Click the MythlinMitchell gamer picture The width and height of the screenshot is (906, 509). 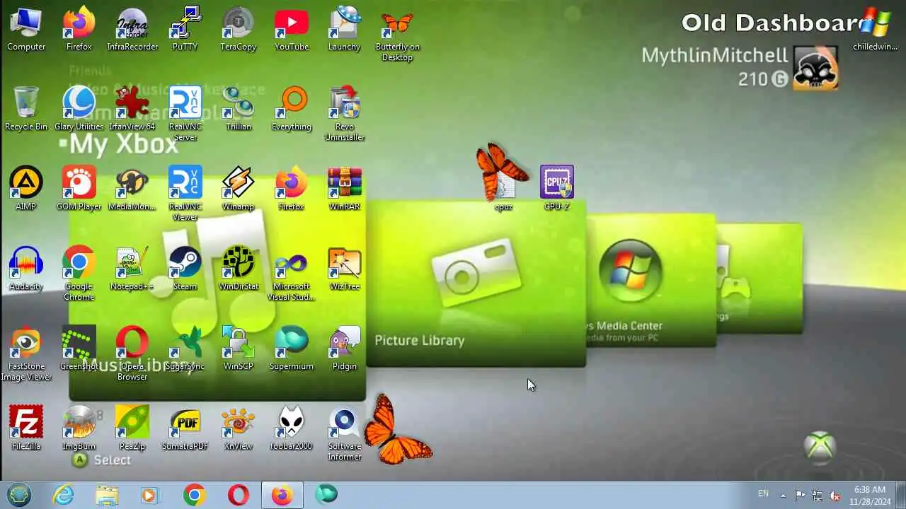point(815,68)
